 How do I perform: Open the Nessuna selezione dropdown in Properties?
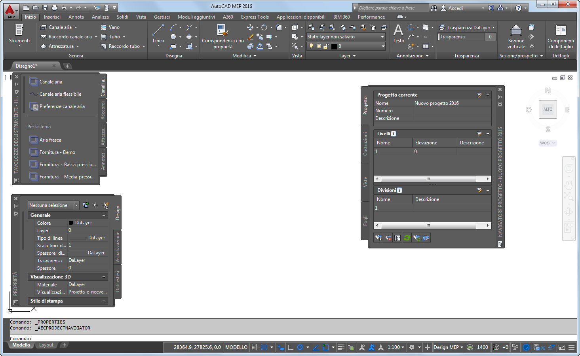point(53,205)
